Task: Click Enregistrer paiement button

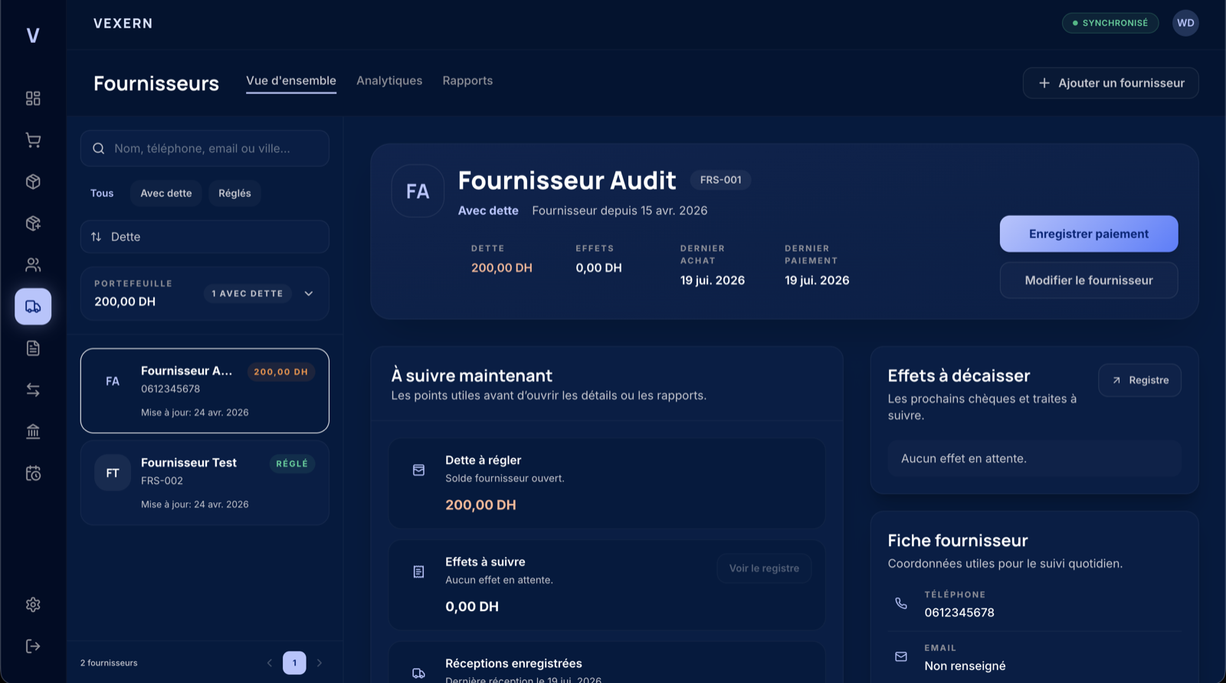Action: click(x=1089, y=234)
